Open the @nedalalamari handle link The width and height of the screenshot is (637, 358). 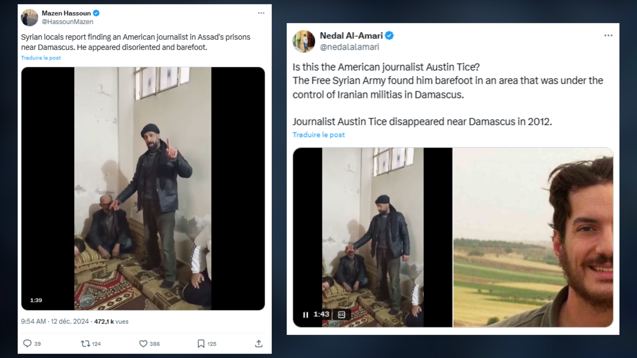349,47
